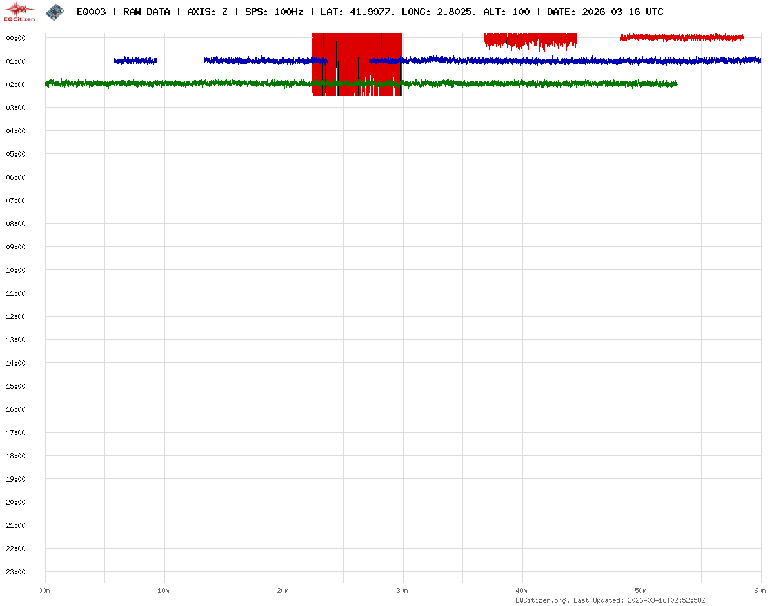Click the EQ003 station name in header
The width and height of the screenshot is (774, 606).
pos(91,12)
